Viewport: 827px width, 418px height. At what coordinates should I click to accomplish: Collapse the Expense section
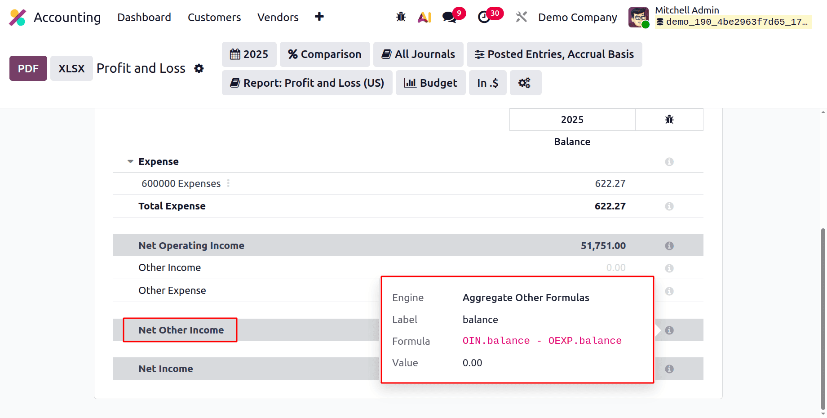130,161
